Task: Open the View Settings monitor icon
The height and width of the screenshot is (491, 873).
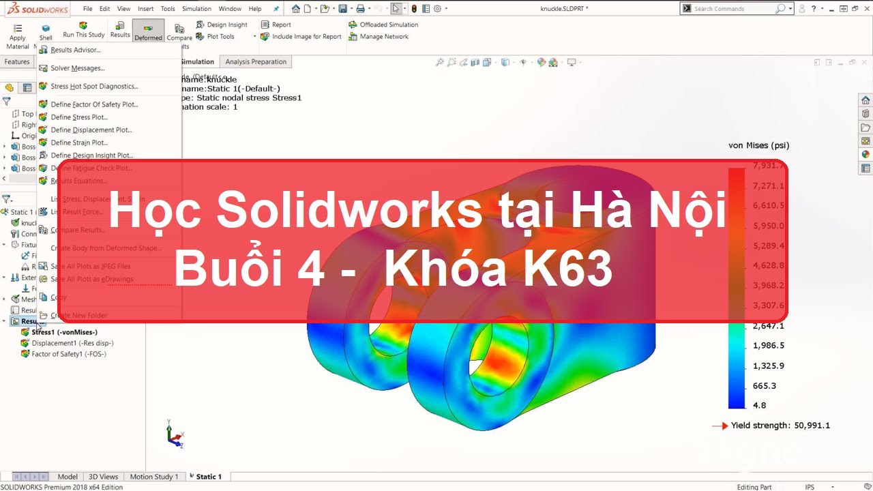Action: coord(571,62)
